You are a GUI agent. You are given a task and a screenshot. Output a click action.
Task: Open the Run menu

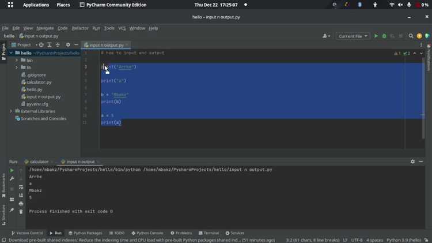tap(96, 28)
